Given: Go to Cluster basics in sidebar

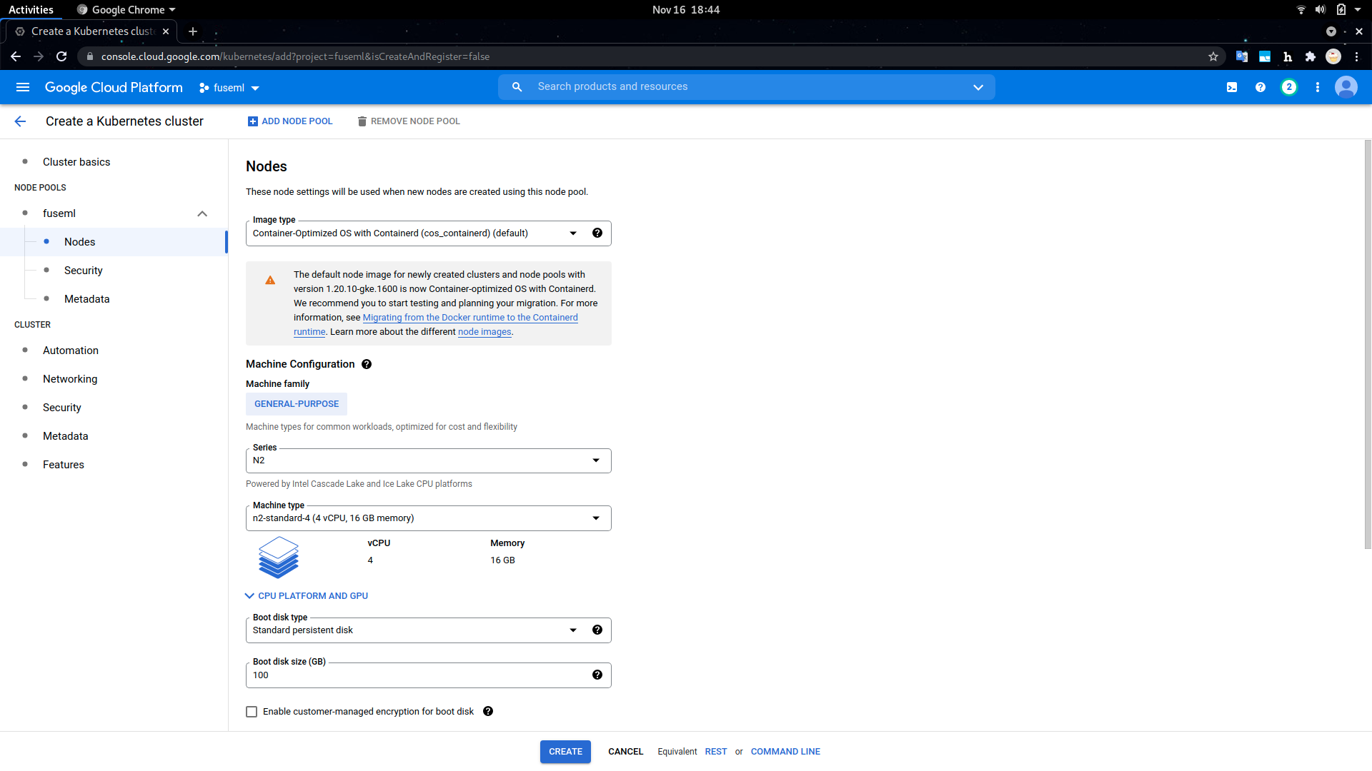Looking at the screenshot, I should 76,162.
